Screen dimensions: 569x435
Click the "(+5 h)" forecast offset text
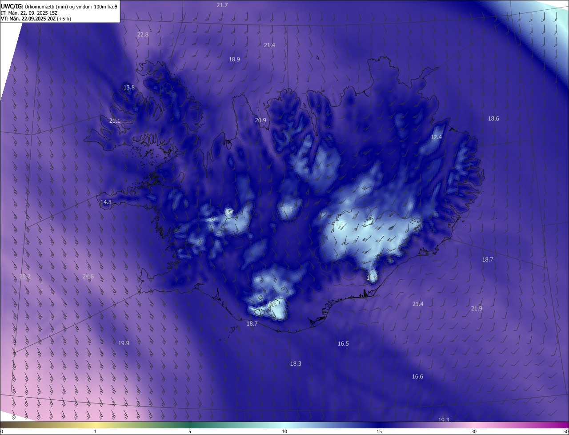[x=64, y=19]
